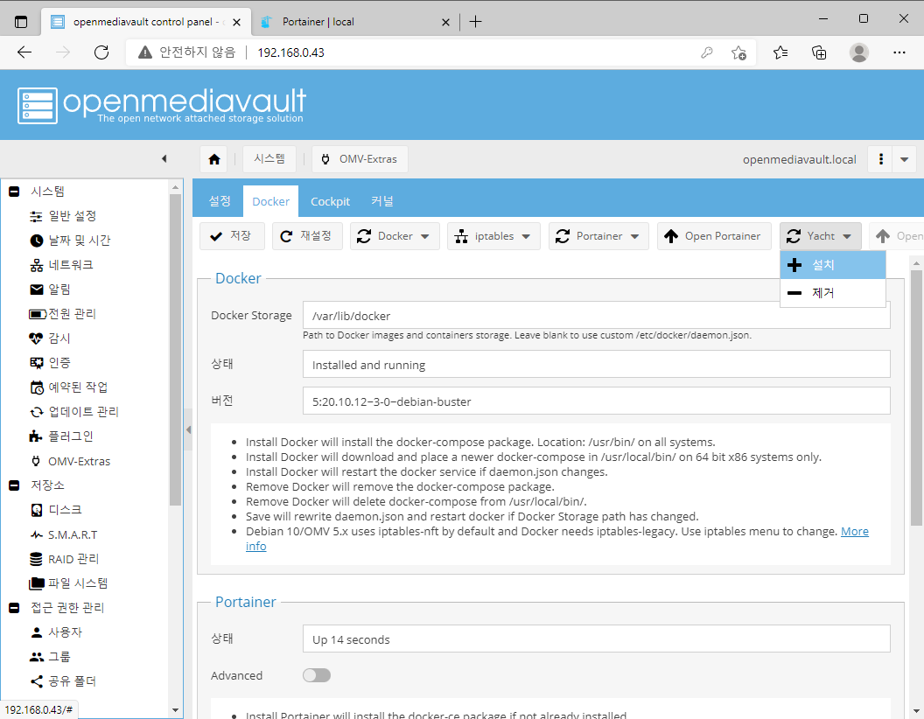Click the main content vertical scrollbar
Image resolution: width=924 pixels, height=719 pixels.
[x=916, y=398]
